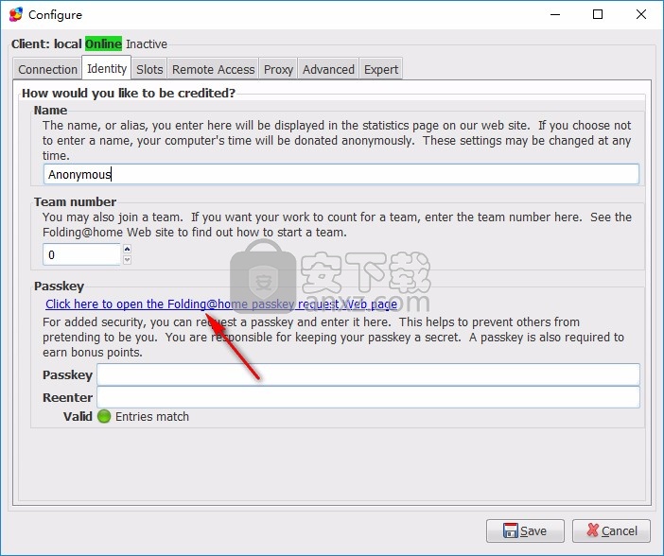The width and height of the screenshot is (664, 556).
Task: Increase team number with up arrow
Action: [x=127, y=249]
